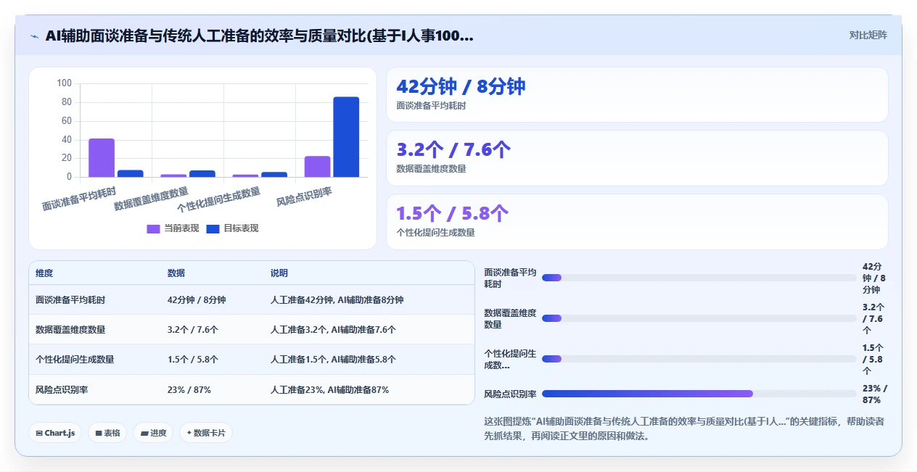Click the icon in the 表格 tag
Viewport: 917px width, 472px height.
coord(98,434)
